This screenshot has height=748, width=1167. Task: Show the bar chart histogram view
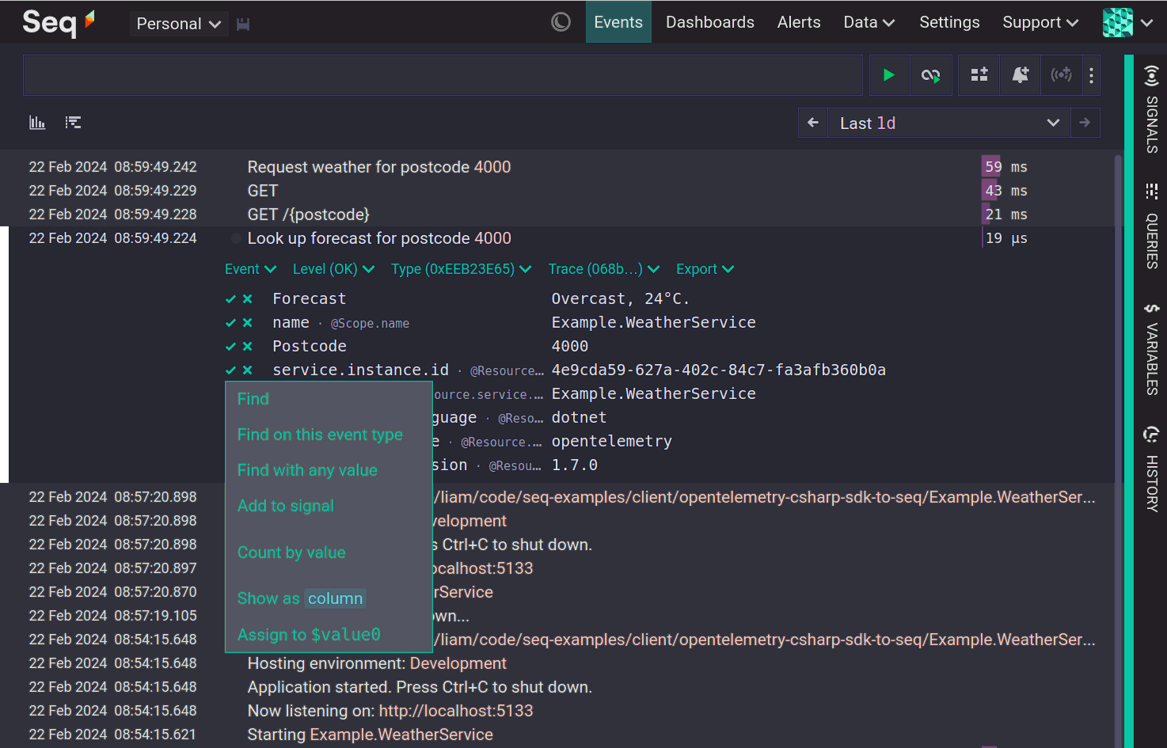(37, 123)
